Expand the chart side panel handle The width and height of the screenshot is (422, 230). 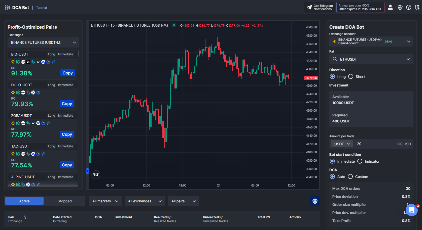pyautogui.click(x=87, y=171)
